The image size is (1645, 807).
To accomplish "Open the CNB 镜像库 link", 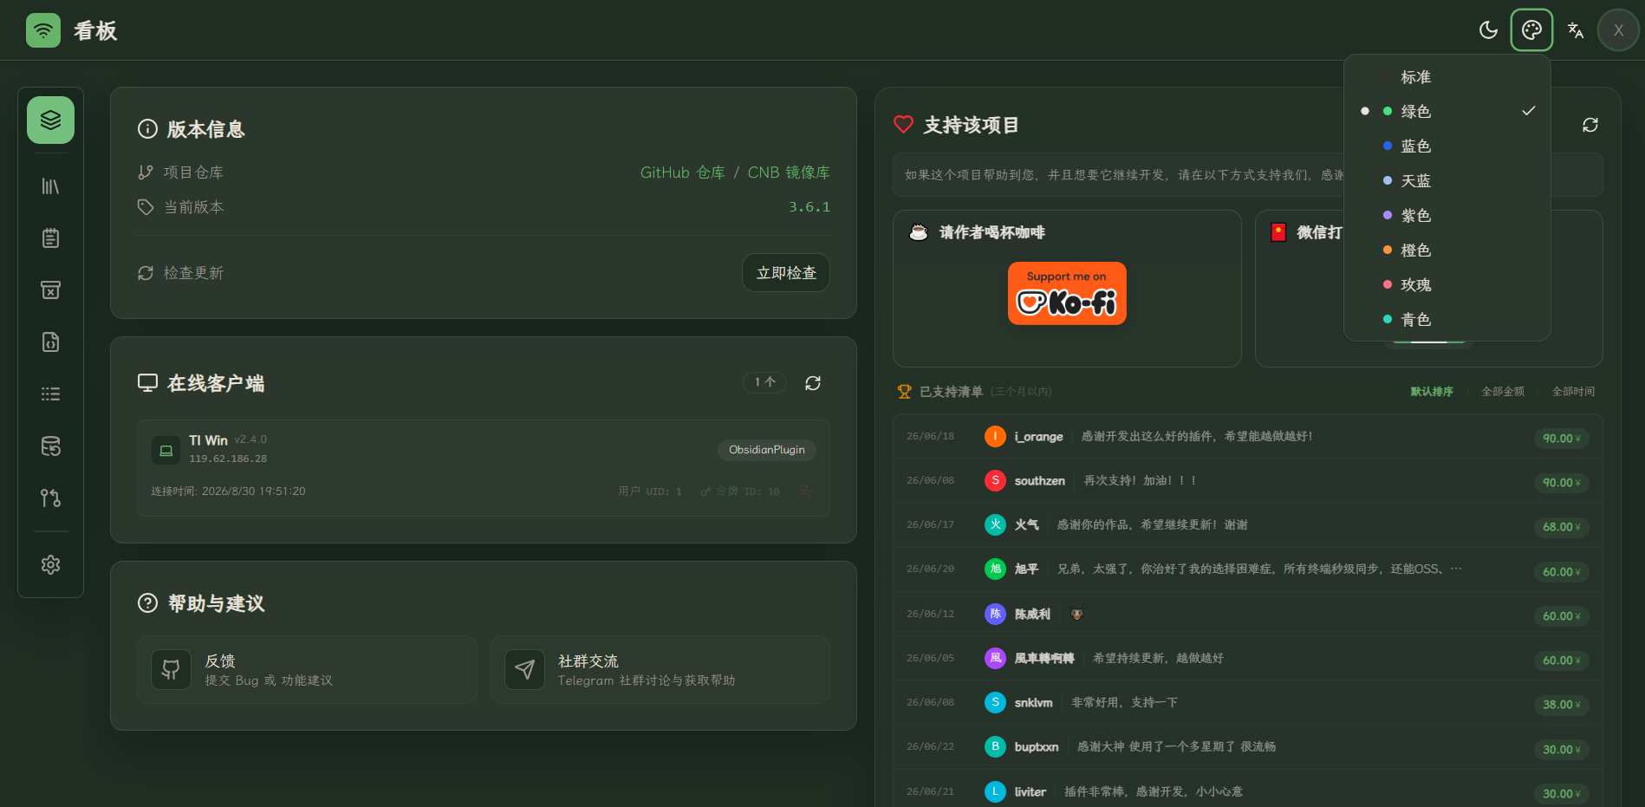I will pyautogui.click(x=789, y=172).
